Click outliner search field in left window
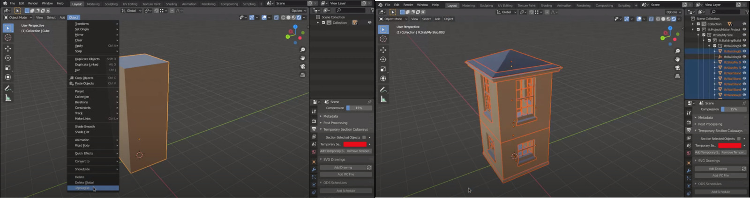 pyautogui.click(x=351, y=10)
